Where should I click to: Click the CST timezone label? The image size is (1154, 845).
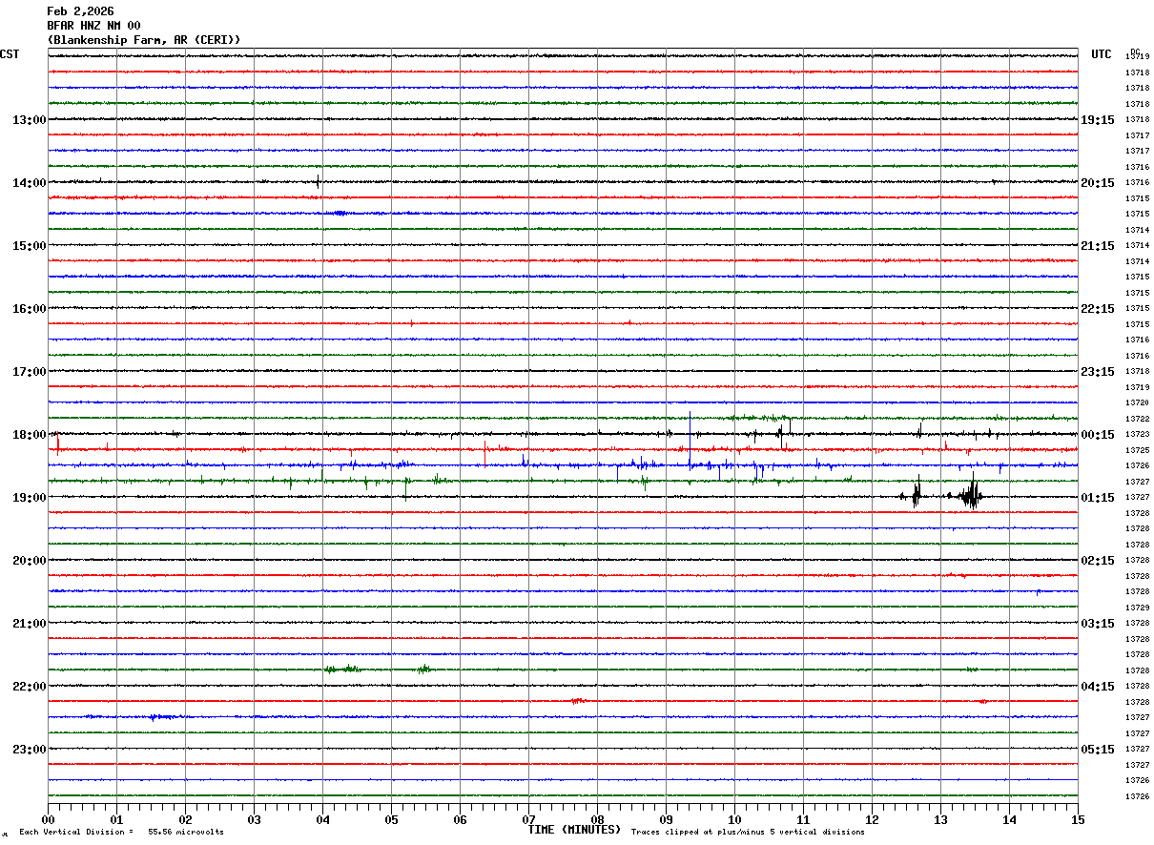point(10,54)
